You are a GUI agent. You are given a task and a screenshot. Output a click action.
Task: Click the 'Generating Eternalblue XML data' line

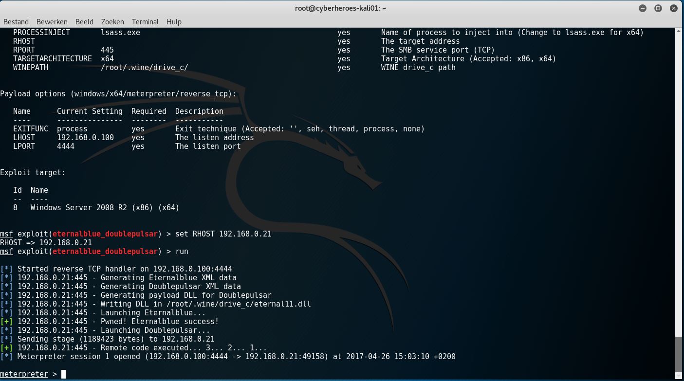[118, 278]
